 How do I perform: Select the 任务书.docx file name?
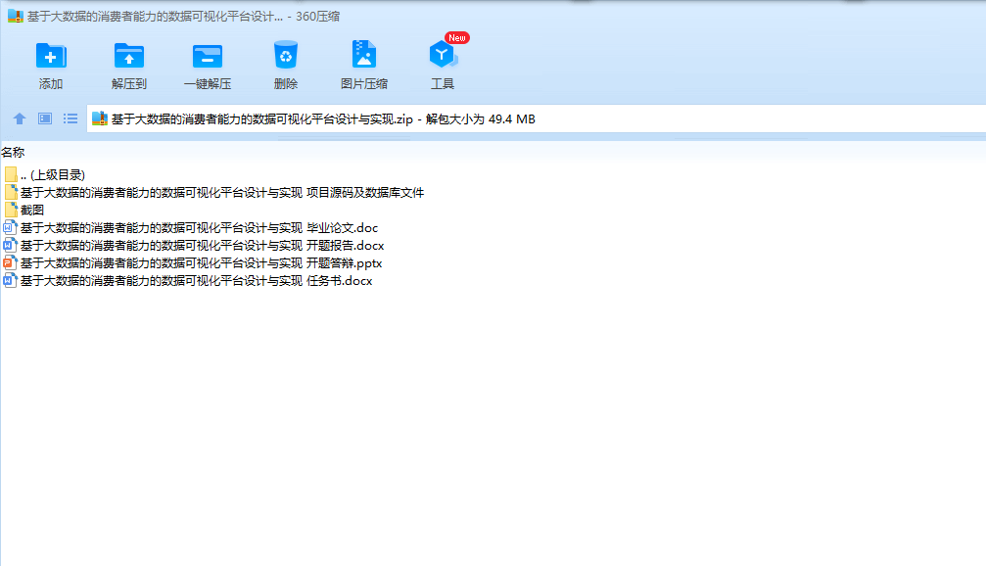[196, 280]
